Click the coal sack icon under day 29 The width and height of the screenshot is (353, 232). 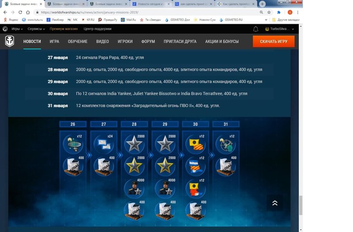(165, 210)
